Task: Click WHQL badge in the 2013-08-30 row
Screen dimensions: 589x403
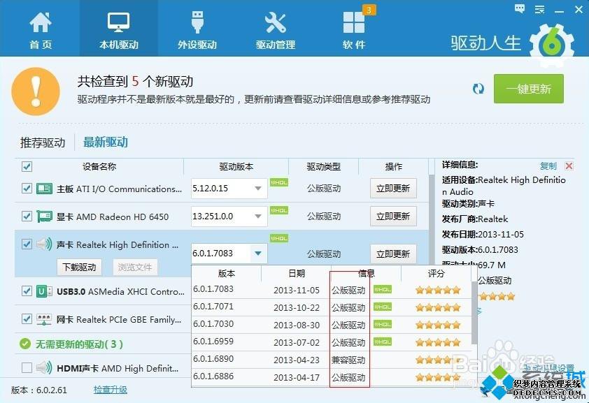Action: pos(383,324)
